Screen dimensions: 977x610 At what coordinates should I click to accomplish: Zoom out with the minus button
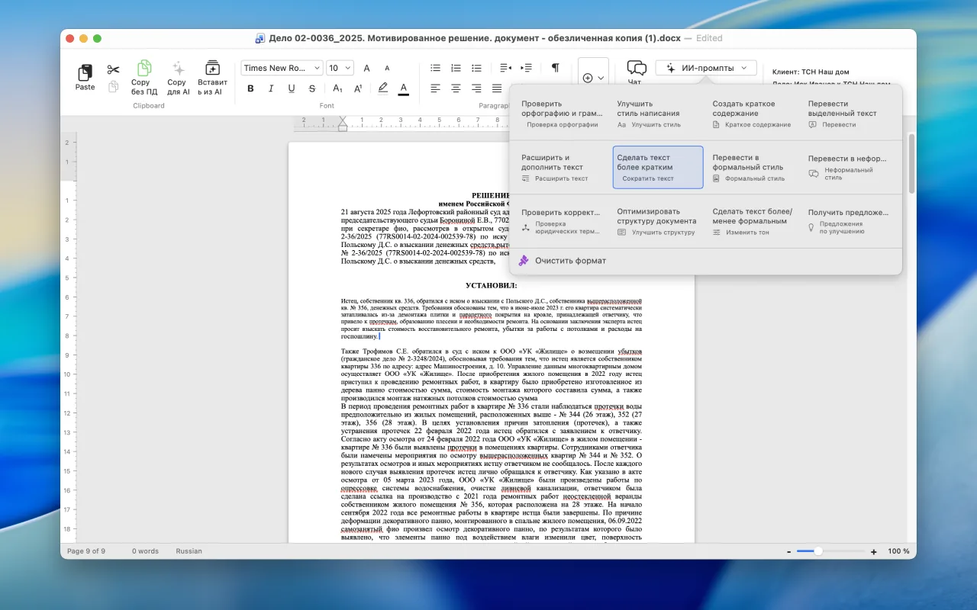point(788,551)
